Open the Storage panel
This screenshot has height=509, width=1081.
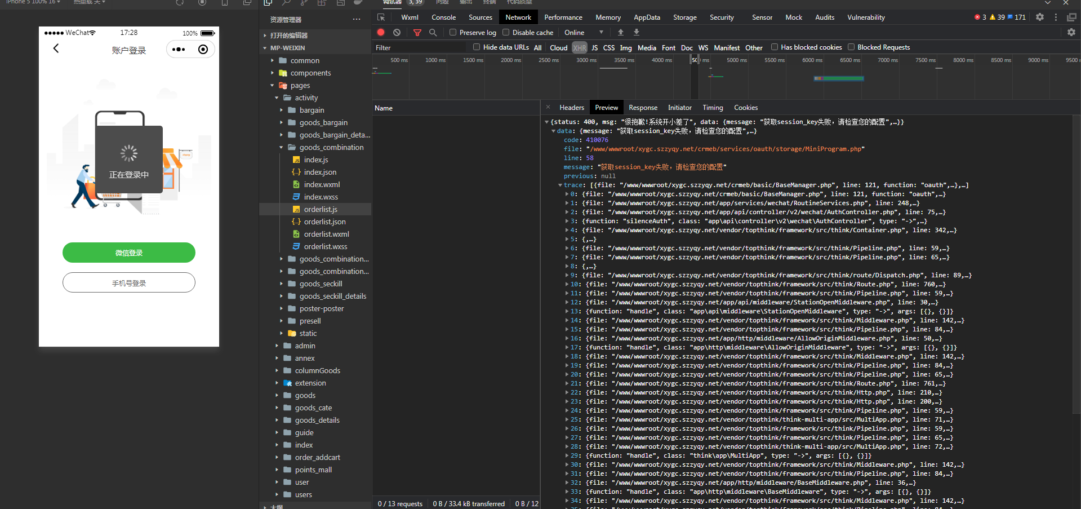click(685, 17)
